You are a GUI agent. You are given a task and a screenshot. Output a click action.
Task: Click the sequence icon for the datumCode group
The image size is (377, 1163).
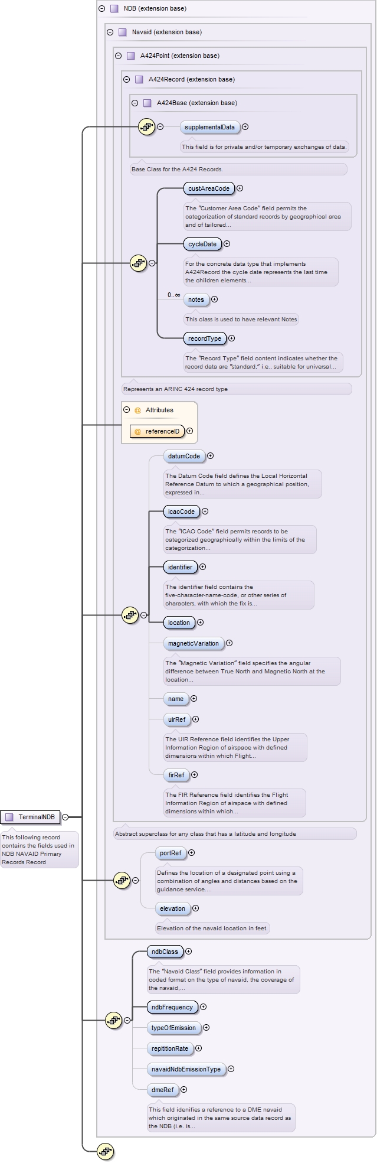(130, 615)
